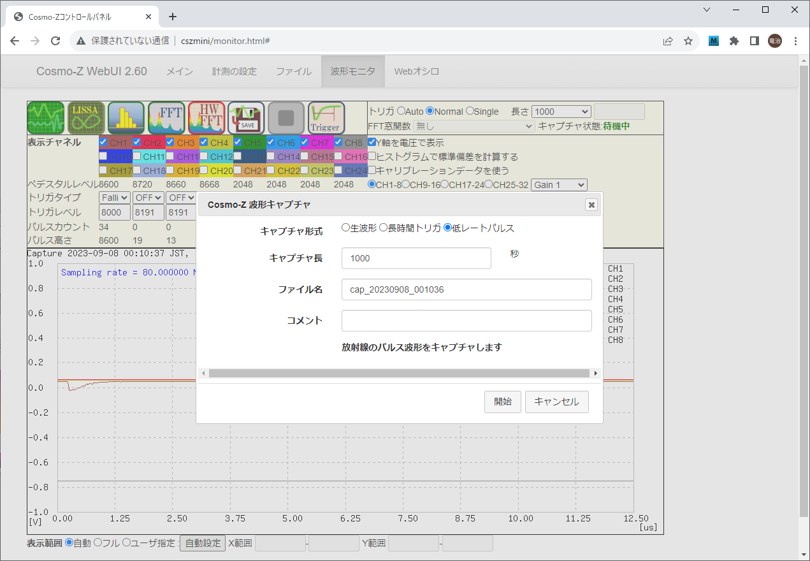810x561 pixels.
Task: Activate the HW FFT icon
Action: 206,118
